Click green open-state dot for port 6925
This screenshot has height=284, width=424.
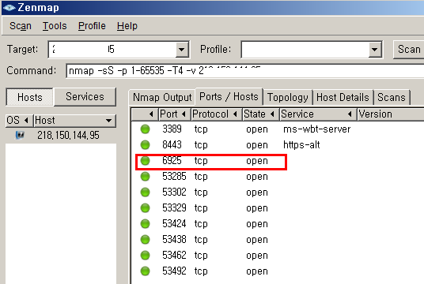[x=146, y=161]
